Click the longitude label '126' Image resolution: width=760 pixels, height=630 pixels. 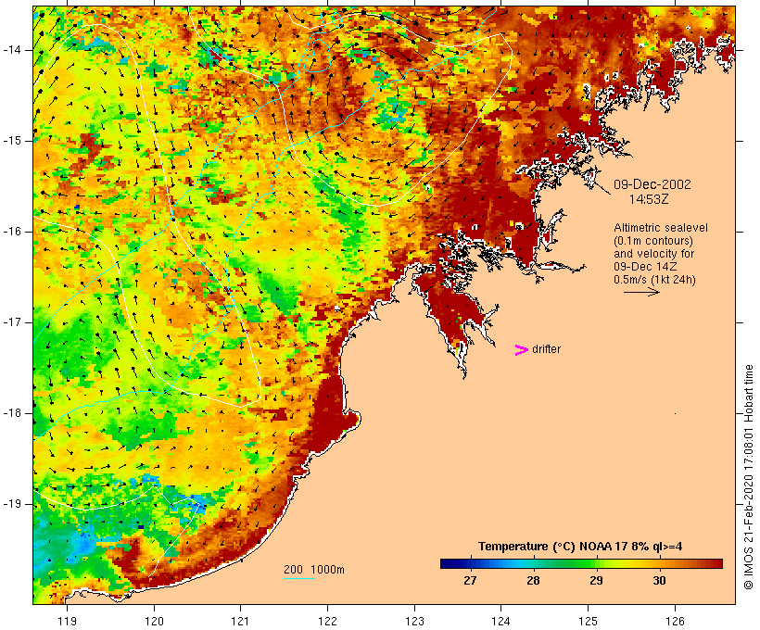coord(675,621)
